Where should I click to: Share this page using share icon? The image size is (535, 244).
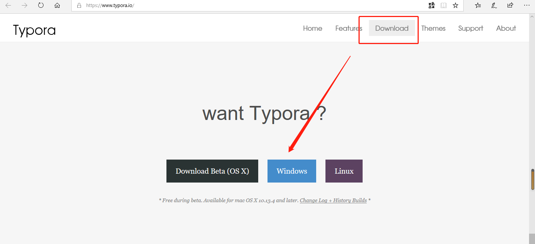510,5
